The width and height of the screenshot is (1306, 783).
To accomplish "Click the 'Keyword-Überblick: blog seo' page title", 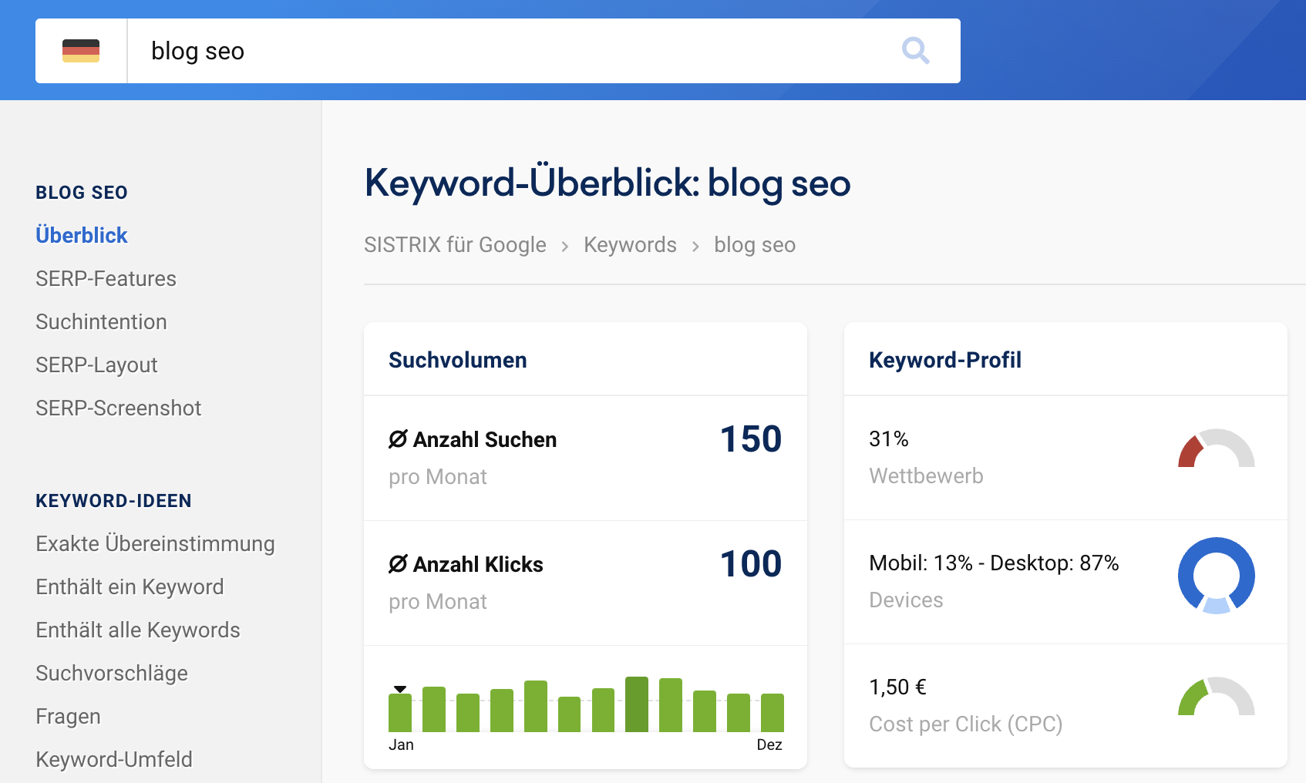I will (x=608, y=183).
